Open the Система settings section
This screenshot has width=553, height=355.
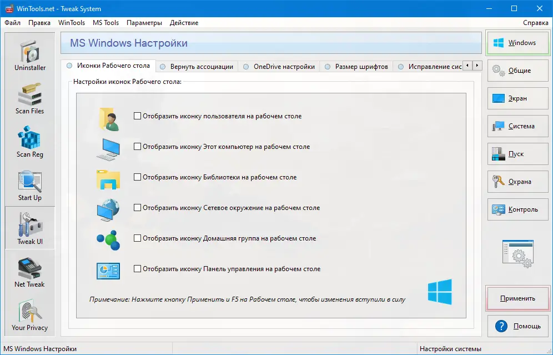pos(517,126)
